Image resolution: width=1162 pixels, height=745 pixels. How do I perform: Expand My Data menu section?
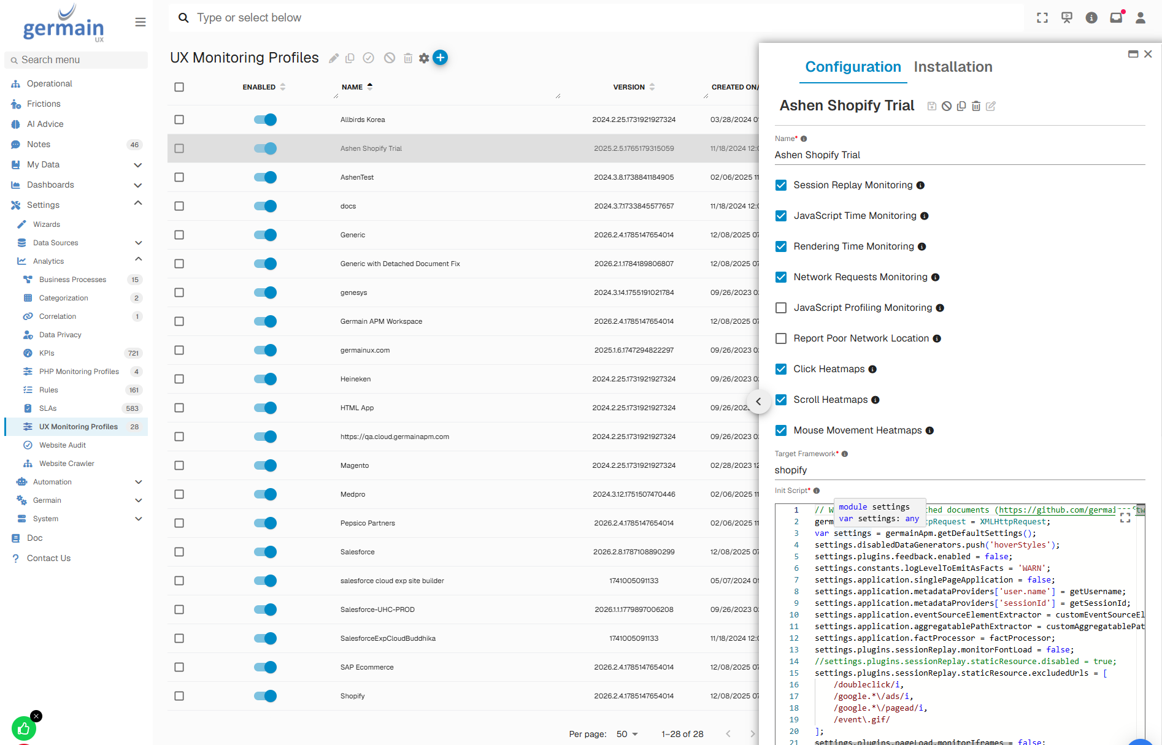138,165
